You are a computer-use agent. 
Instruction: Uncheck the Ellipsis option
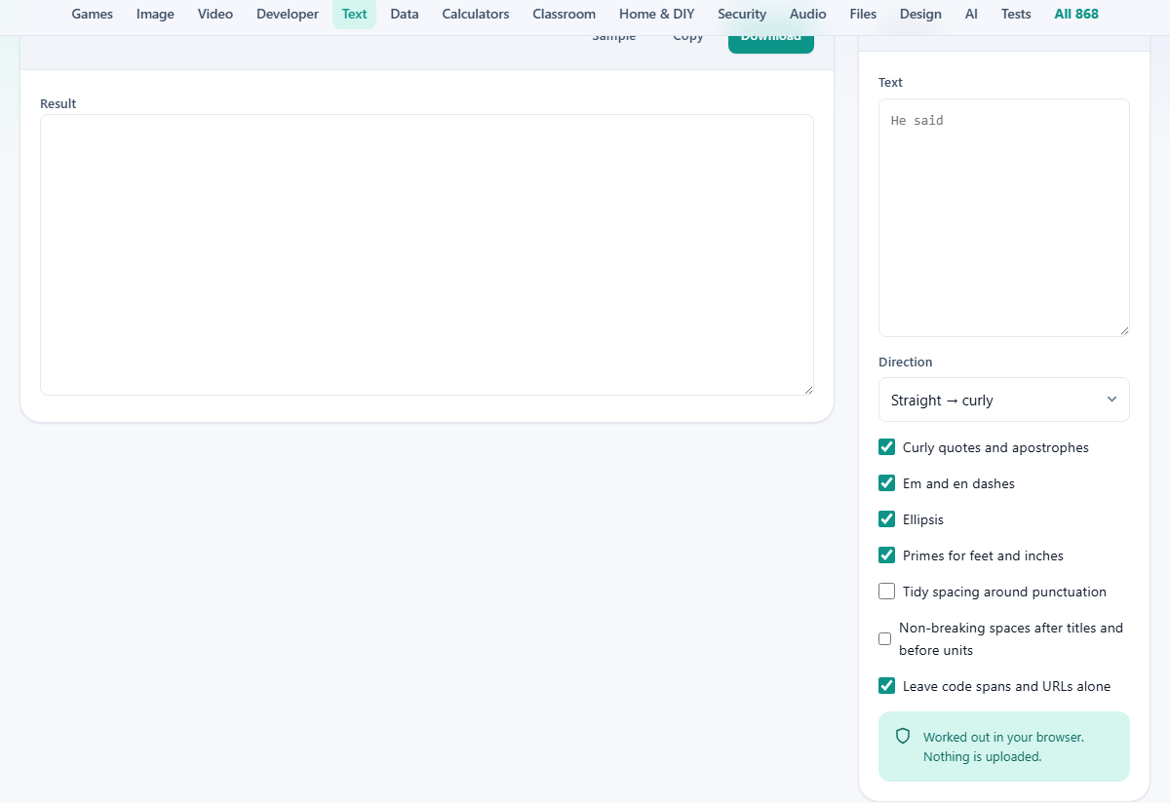coord(886,519)
